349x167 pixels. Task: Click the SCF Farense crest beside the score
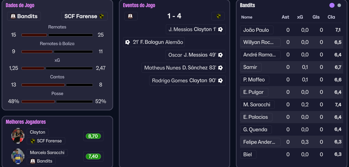coord(218,16)
